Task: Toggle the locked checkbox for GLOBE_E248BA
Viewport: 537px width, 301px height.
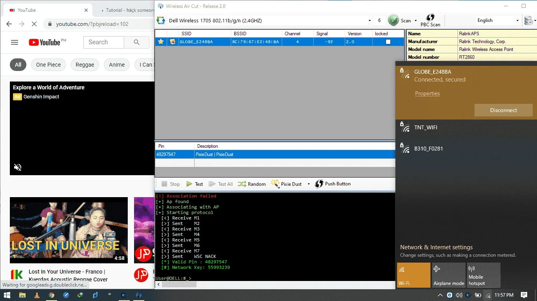Action: [388, 42]
